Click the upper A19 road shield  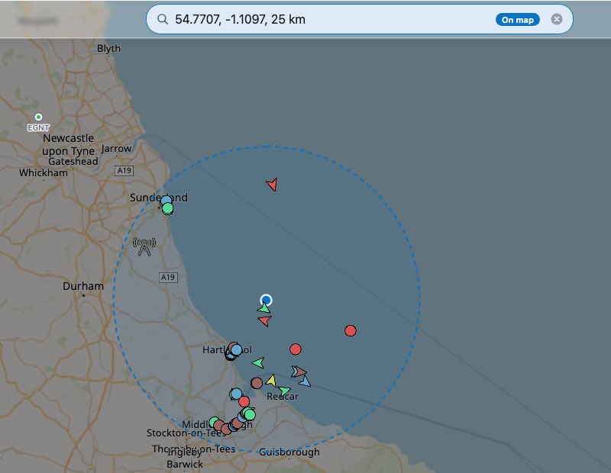(124, 171)
